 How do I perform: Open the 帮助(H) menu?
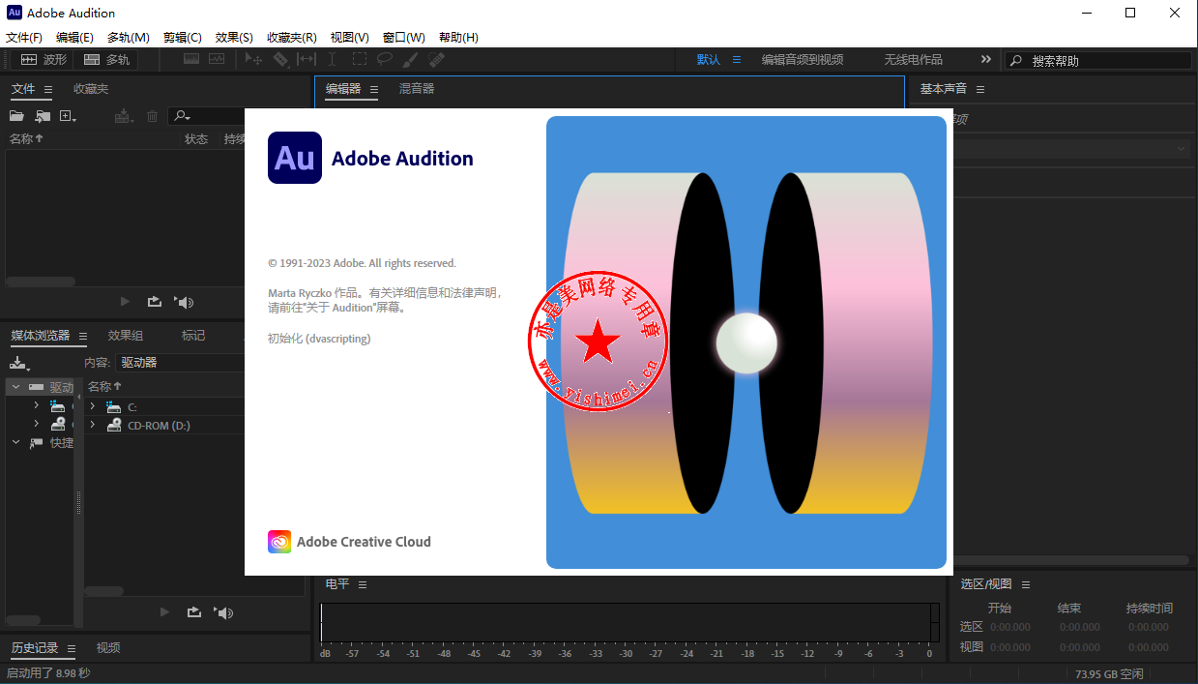click(x=458, y=38)
